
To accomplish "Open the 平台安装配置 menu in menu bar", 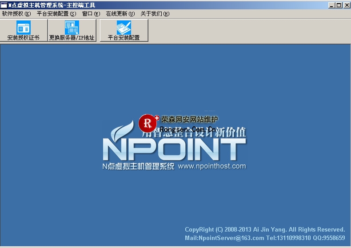I will [x=56, y=14].
